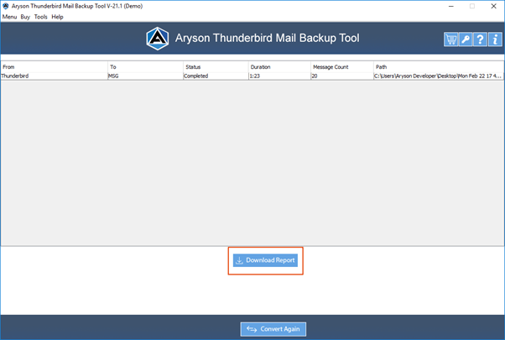Open the Help menu
This screenshot has width=505, height=340.
[57, 17]
